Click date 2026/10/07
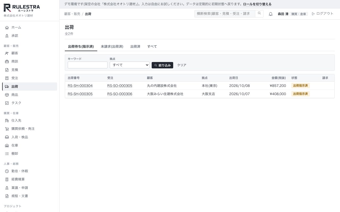The width and height of the screenshot is (340, 212). 240,94
